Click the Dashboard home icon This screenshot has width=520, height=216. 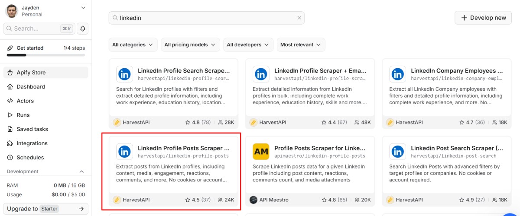(10, 87)
